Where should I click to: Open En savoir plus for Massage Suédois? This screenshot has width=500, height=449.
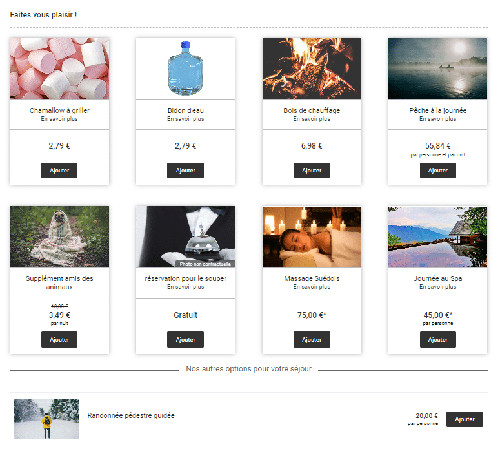(312, 287)
